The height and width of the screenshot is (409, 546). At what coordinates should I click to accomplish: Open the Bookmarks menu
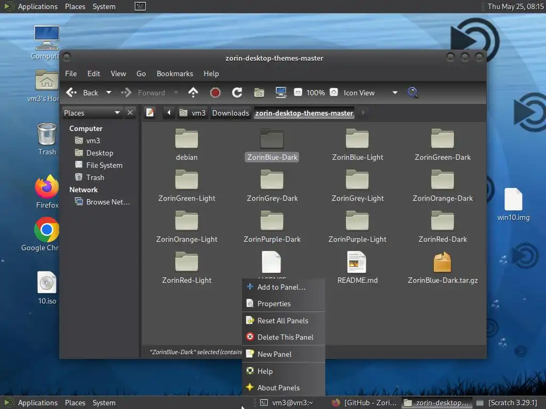(174, 73)
